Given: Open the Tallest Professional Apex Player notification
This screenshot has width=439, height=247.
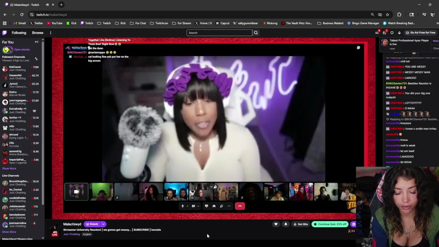Looking at the screenshot, I should 409,42.
